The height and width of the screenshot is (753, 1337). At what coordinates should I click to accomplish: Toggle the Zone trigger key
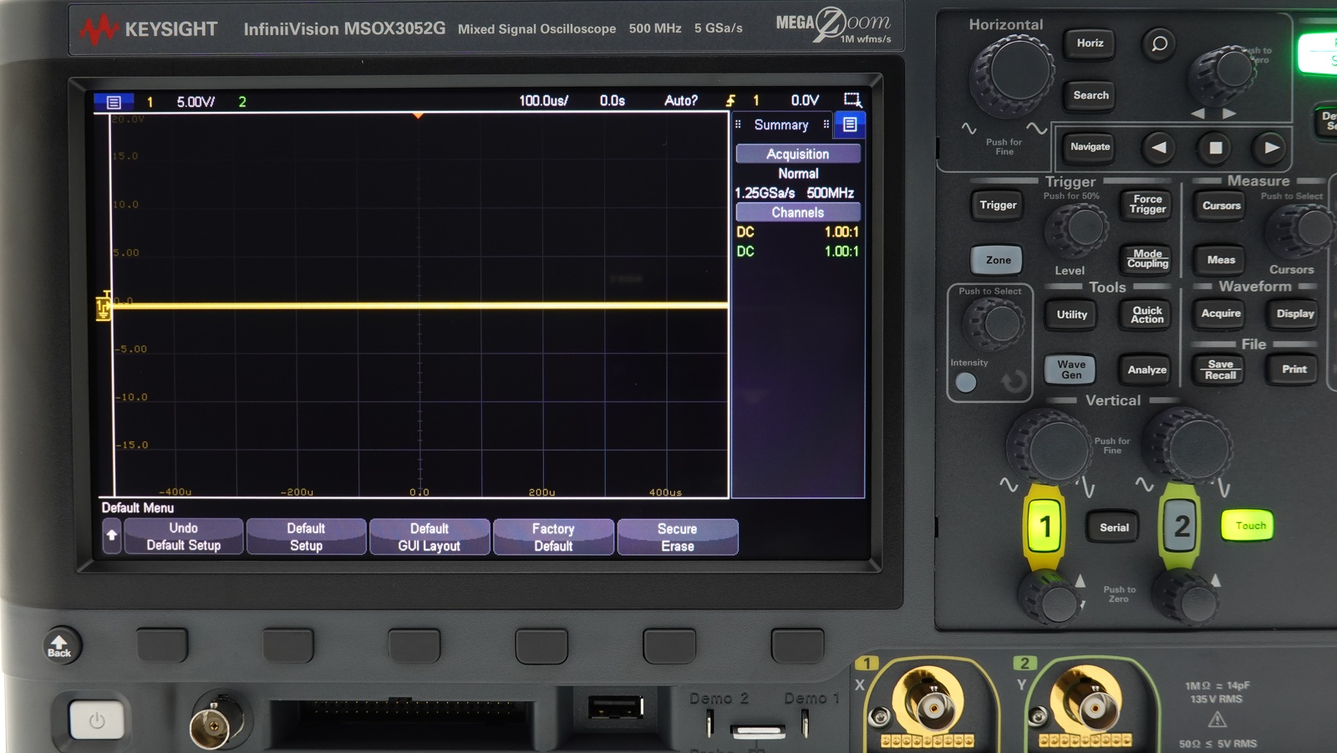coord(998,260)
